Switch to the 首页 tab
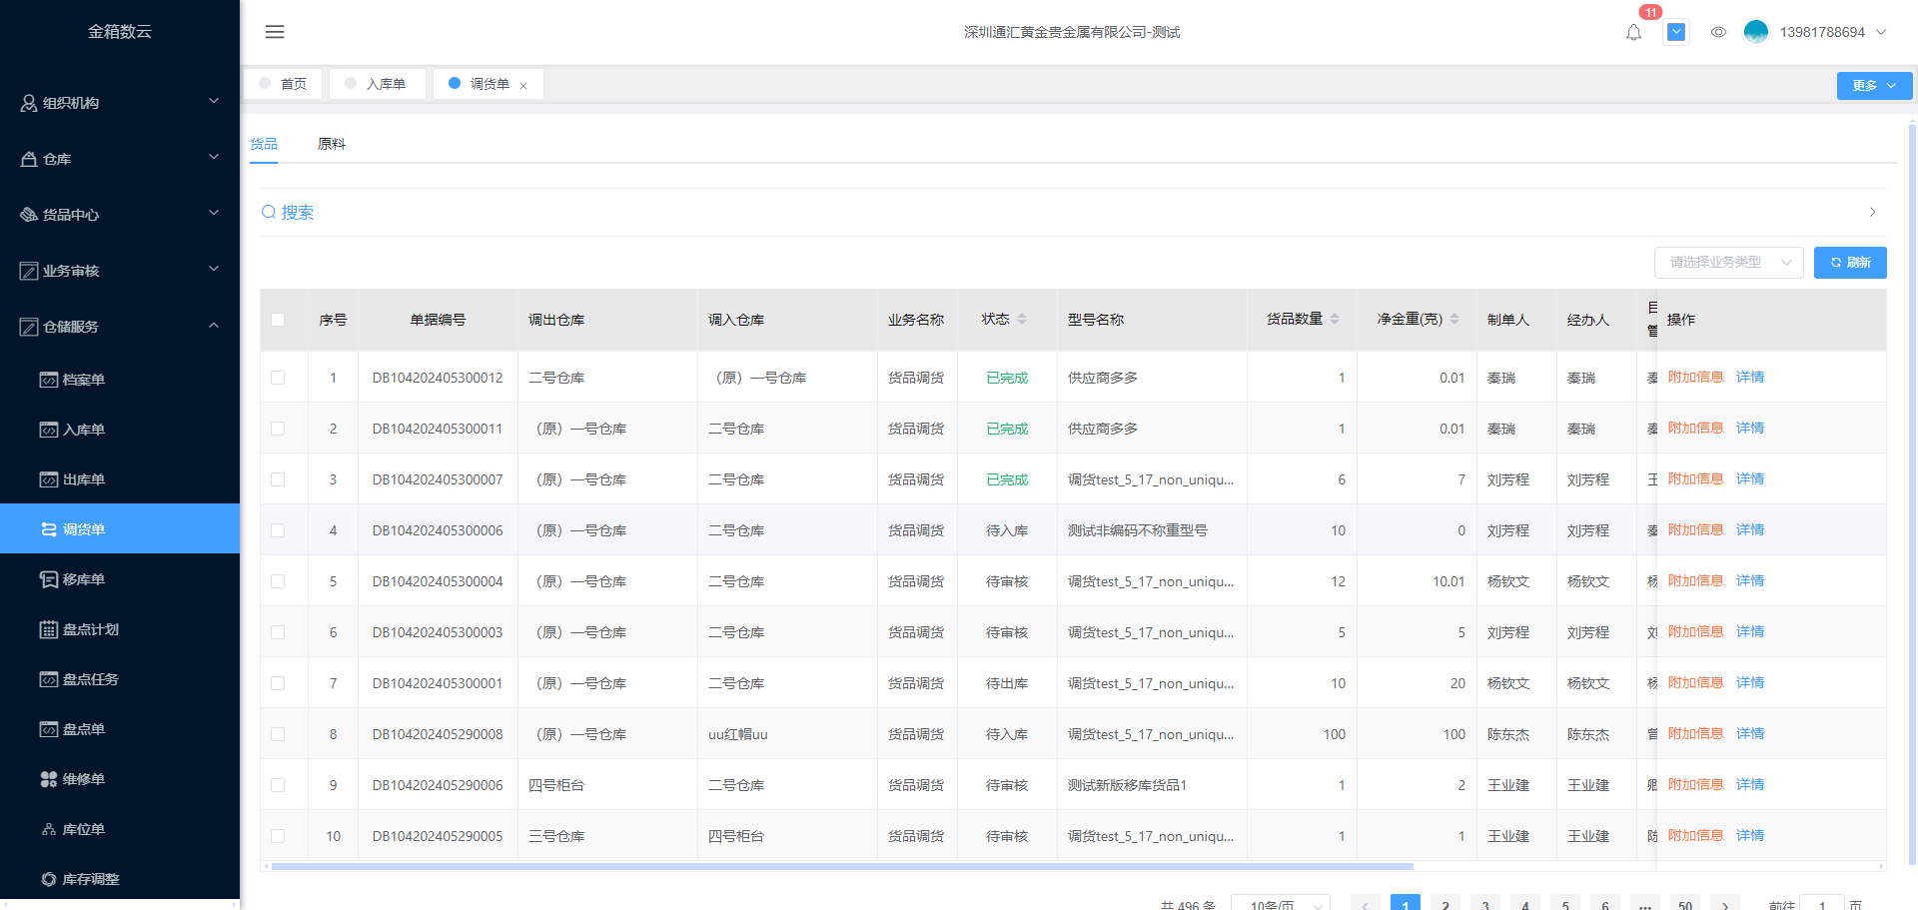Screen dimensions: 1918x910 coord(283,84)
